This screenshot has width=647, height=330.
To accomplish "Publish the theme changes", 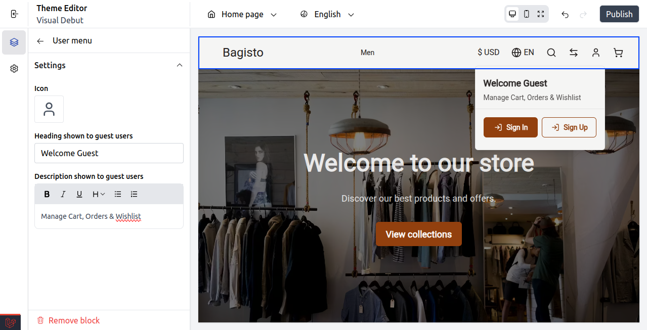I will click(619, 14).
